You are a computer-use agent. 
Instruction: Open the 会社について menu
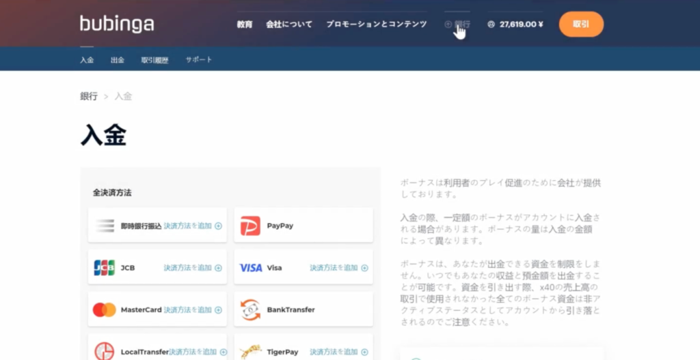pyautogui.click(x=289, y=24)
